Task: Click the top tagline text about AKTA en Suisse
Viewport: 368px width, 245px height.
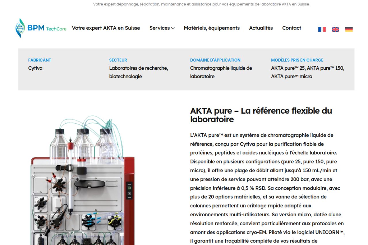Action: pos(201,4)
